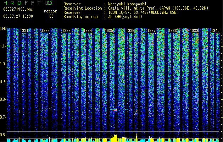Screen dimensions: 223x142
Task: Click the 0.8 kHz axis tick label
Action: tap(3, 99)
